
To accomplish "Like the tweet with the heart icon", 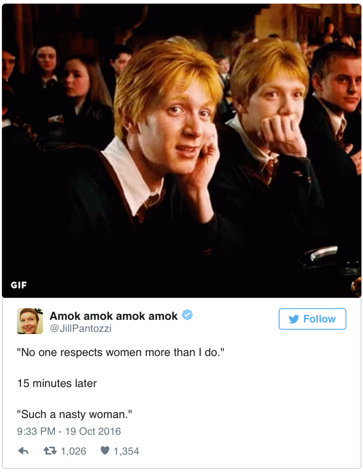I will click(x=105, y=451).
